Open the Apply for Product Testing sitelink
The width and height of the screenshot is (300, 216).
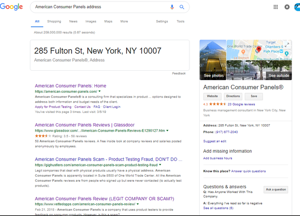(53, 107)
